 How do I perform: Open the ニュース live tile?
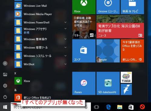(120, 27)
